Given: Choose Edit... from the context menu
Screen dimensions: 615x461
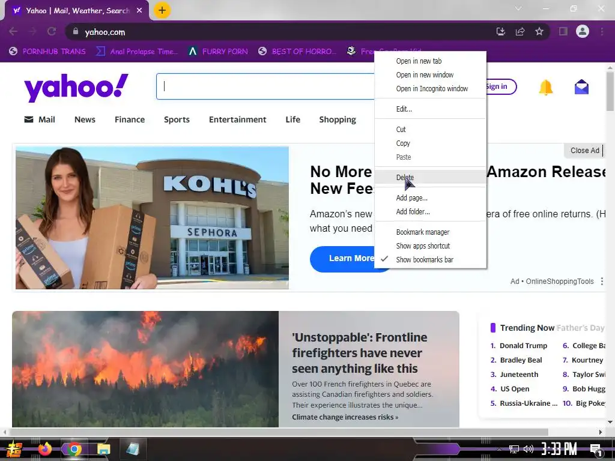Looking at the screenshot, I should coord(430,109).
